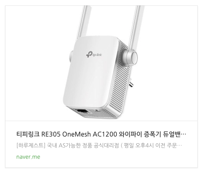Viewport: 204px width, 176px height.
Task: Click the ellipsis ending the description line
Action: click(x=180, y=146)
